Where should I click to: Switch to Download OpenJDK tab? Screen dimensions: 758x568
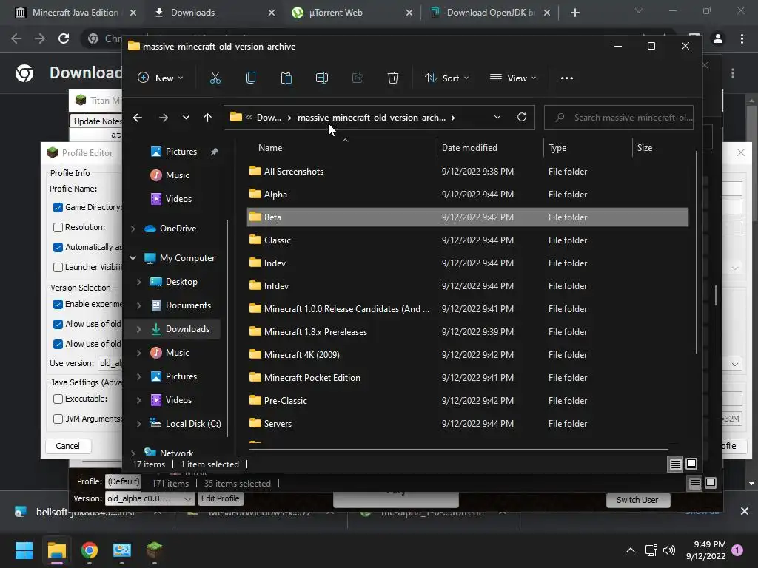(490, 13)
